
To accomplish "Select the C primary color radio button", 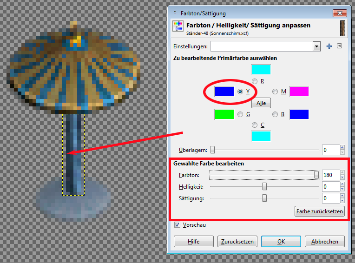I will pos(255,125).
